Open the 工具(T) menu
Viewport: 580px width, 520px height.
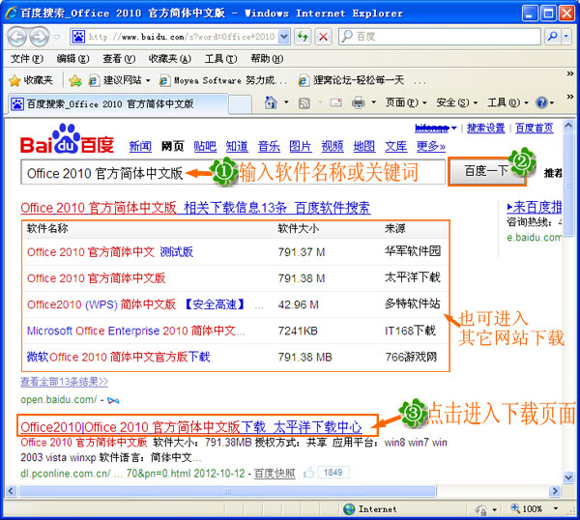220,58
